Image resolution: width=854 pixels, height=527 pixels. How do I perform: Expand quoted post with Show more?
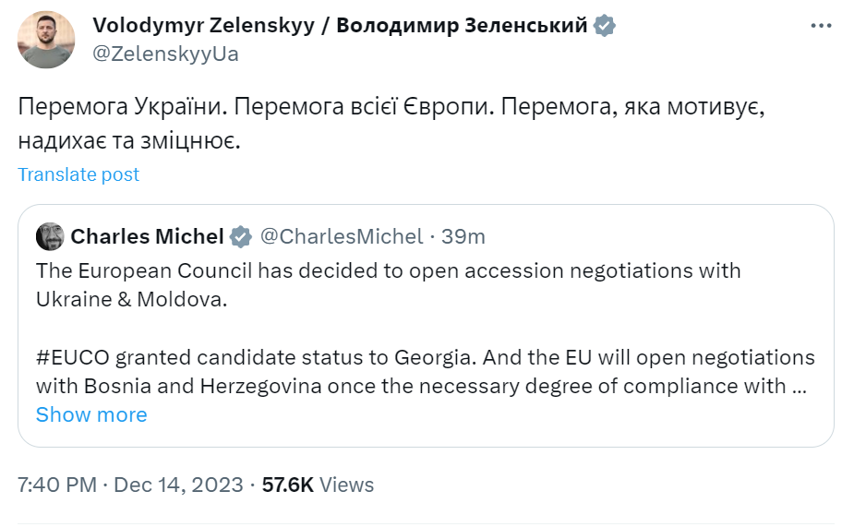91,415
